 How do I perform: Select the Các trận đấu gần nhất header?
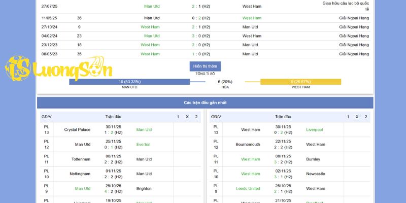[x=205, y=103]
